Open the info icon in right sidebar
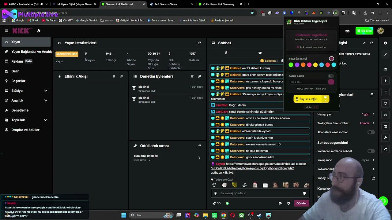The height and width of the screenshot is (220, 392). pos(386,43)
